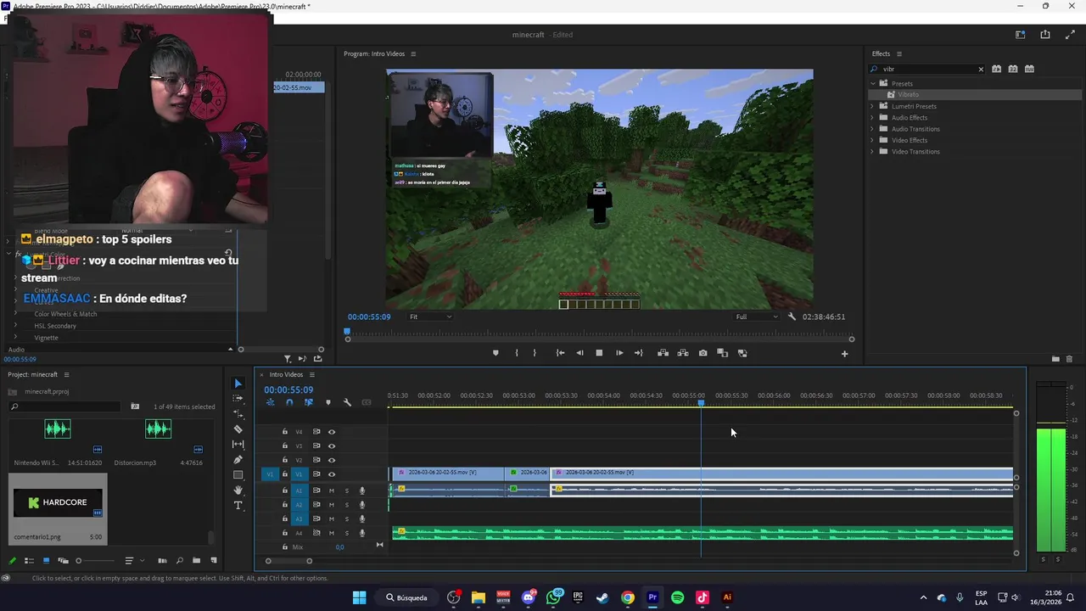
Task: Step back one frame
Action: click(x=579, y=353)
